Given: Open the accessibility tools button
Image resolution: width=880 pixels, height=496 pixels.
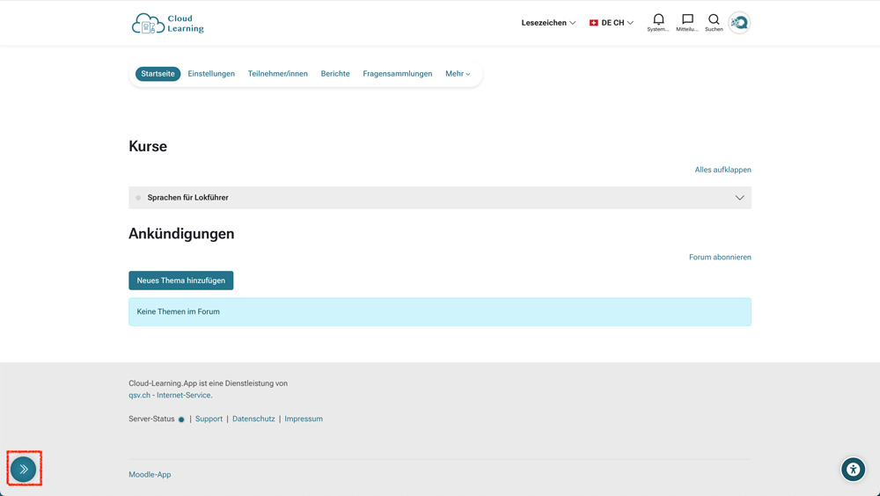Looking at the screenshot, I should click(x=853, y=470).
